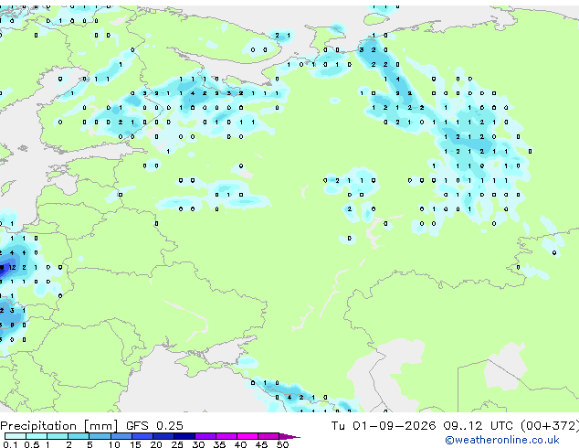Viewport: 579px width, 448px height.
Task: Select the 2–5 mm legend swatch
Action: (79, 436)
